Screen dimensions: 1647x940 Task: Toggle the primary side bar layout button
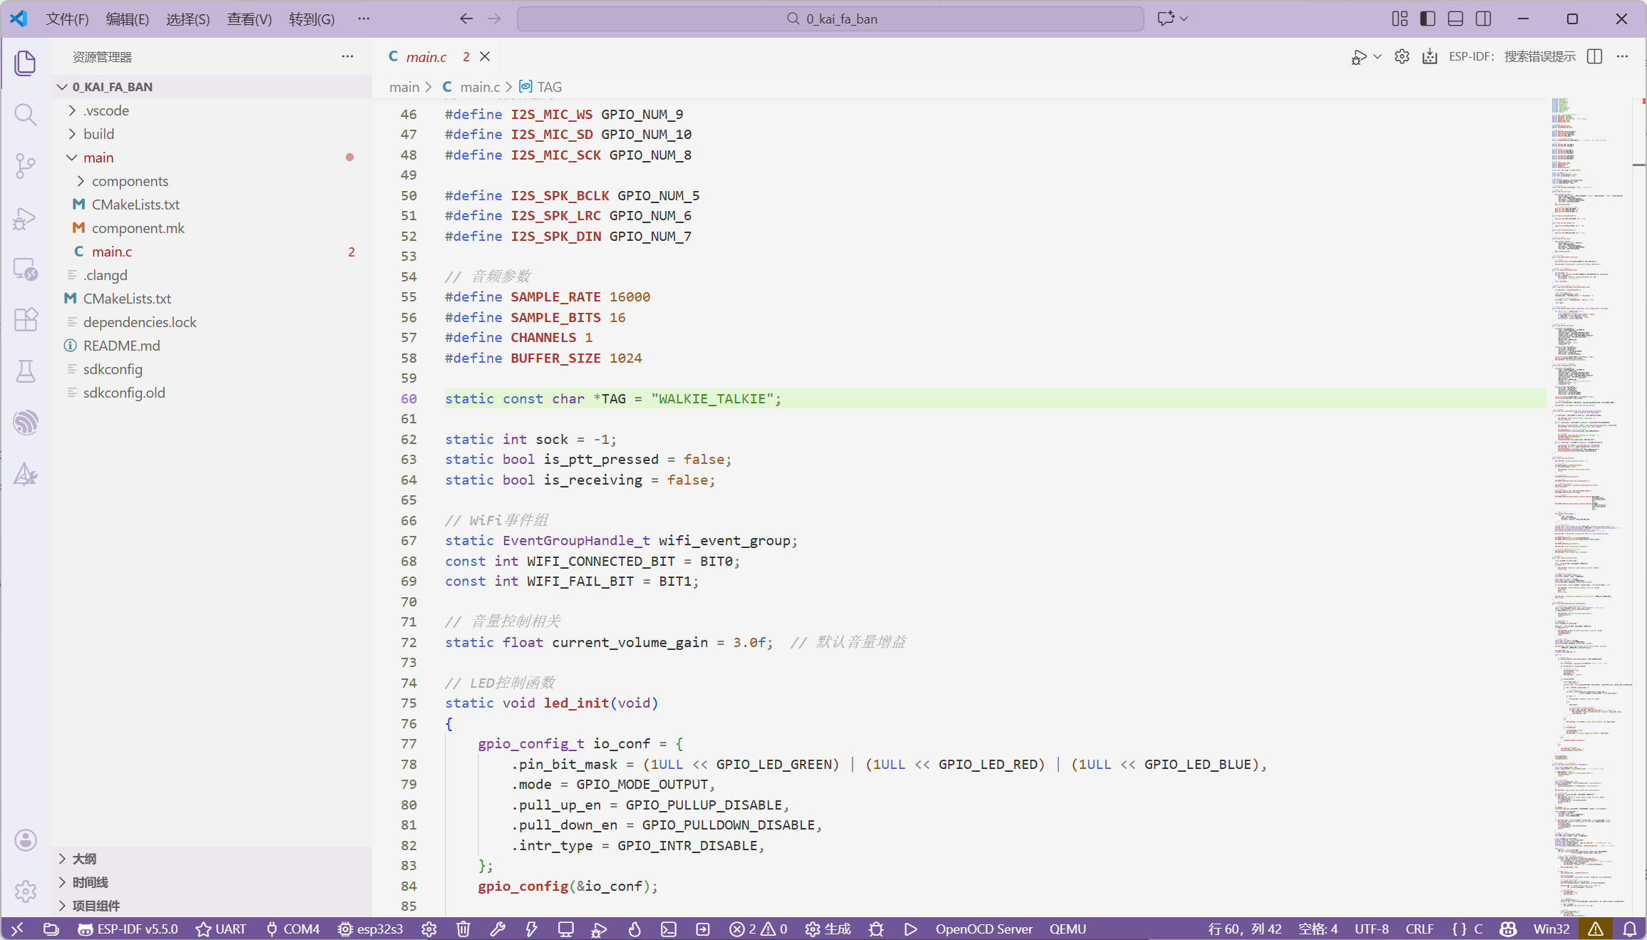click(x=1427, y=19)
